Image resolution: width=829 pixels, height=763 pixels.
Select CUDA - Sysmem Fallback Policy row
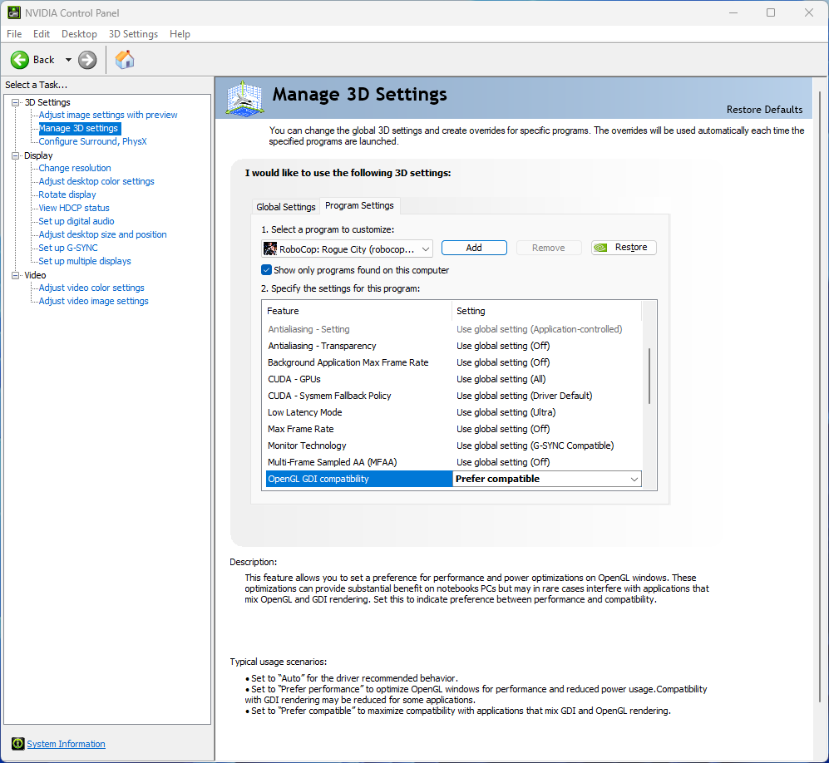pos(454,396)
